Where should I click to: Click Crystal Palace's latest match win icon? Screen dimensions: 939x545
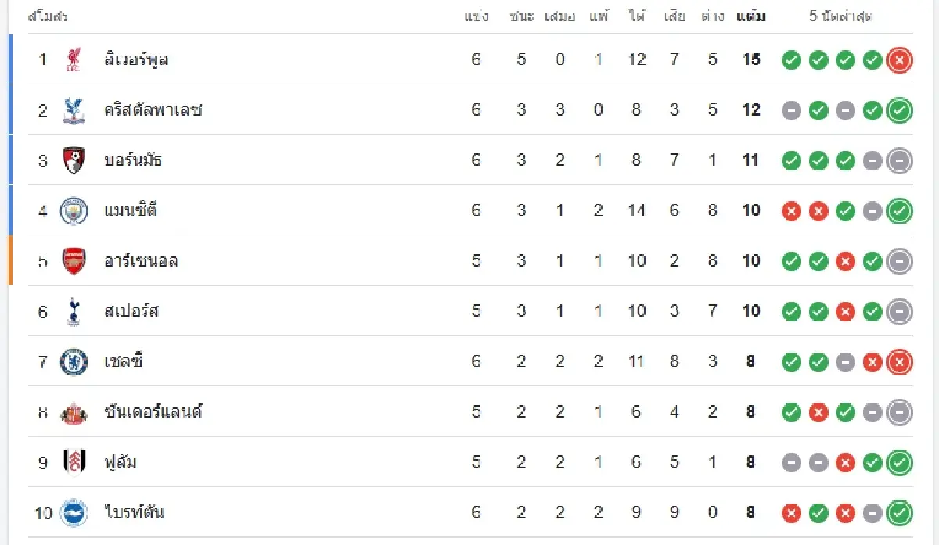click(900, 110)
